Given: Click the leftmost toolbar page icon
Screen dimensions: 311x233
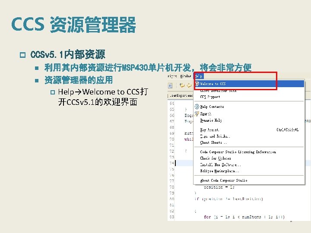Looking at the screenshot, I should (170, 85).
